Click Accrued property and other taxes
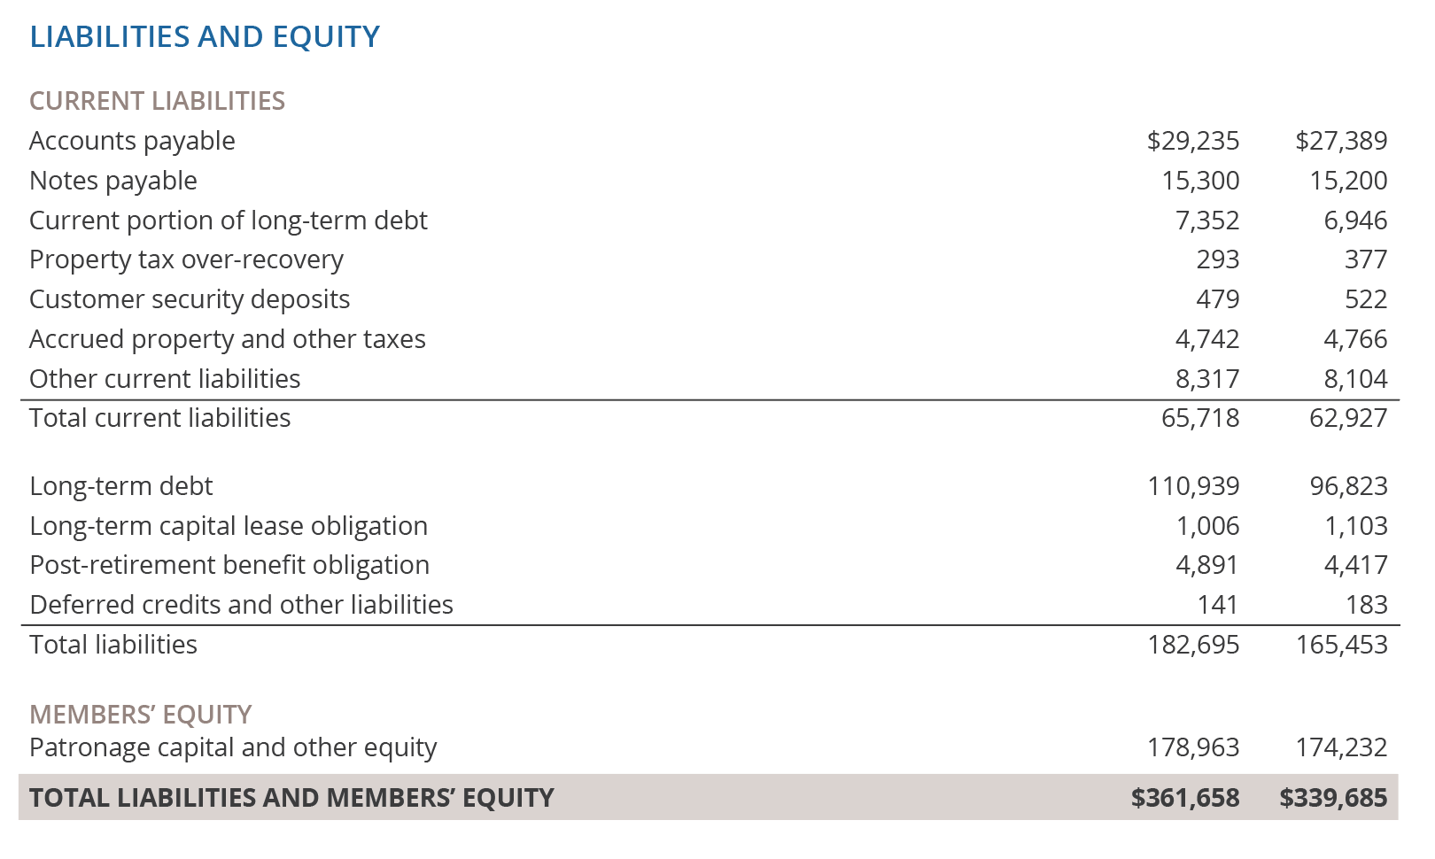The image size is (1435, 859). (227, 339)
